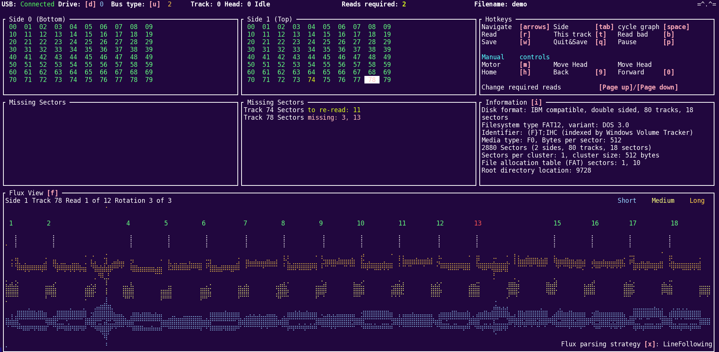Screen dimensions: 719x352
Task: Click [0] Move Head Forward hotkey
Action: point(669,72)
